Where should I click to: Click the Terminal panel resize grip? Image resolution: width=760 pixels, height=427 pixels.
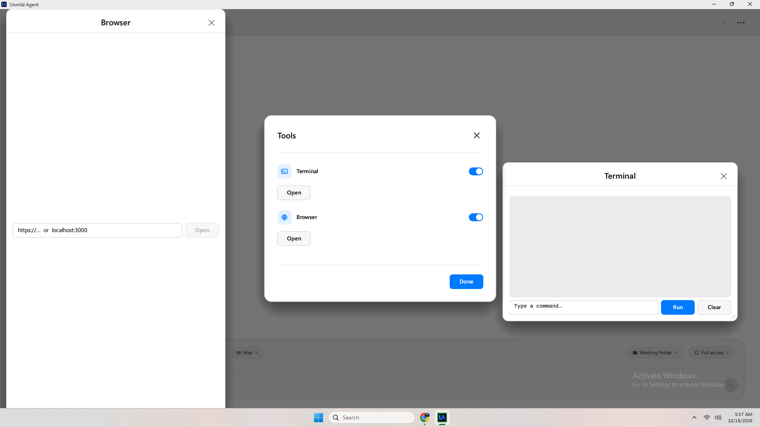[733, 317]
